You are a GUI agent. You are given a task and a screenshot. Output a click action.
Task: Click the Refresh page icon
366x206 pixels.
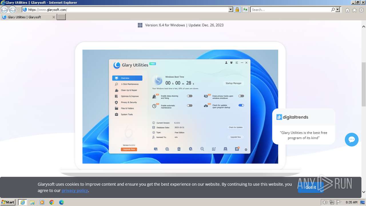(x=245, y=9)
